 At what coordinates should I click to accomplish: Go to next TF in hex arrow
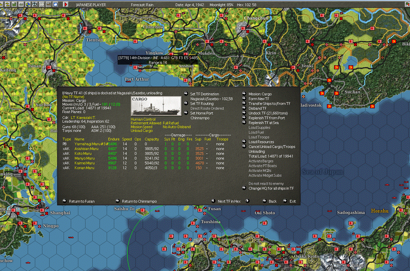[x=247, y=201]
